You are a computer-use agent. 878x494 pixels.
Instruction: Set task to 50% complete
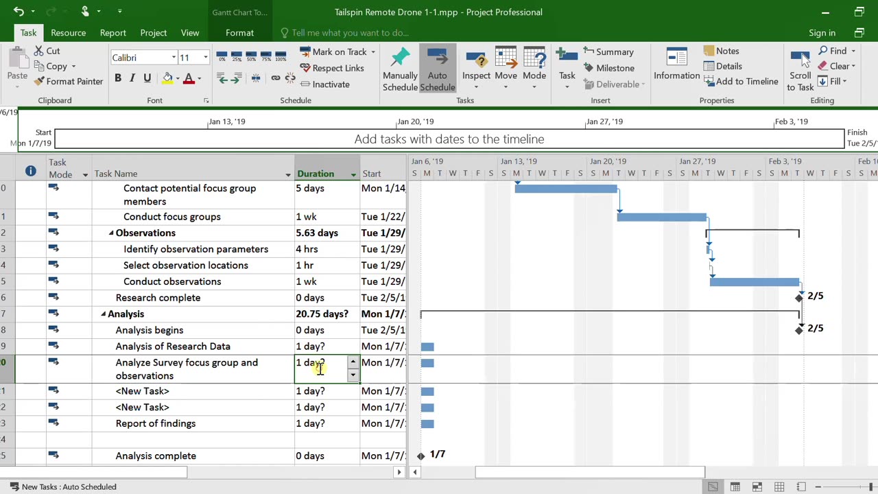click(x=251, y=56)
